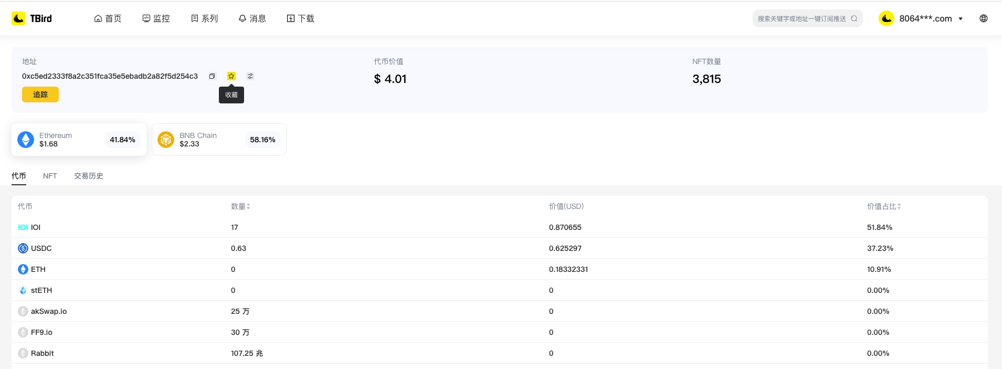Viewport: 1002px width, 369px height.
Task: Select the Ethereum chain filter card
Action: (79, 140)
